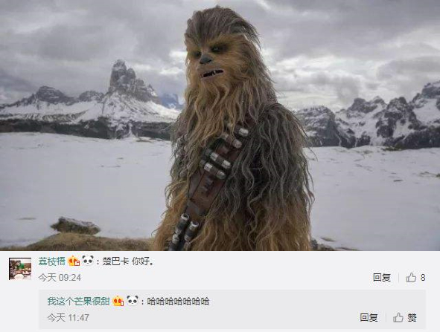Click the panda badge next to 我这个芒果很甜

(133, 300)
